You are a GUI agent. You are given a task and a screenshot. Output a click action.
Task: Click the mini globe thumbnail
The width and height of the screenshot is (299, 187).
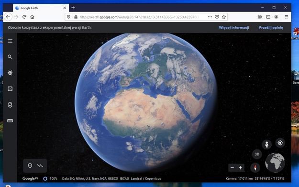tap(275, 163)
